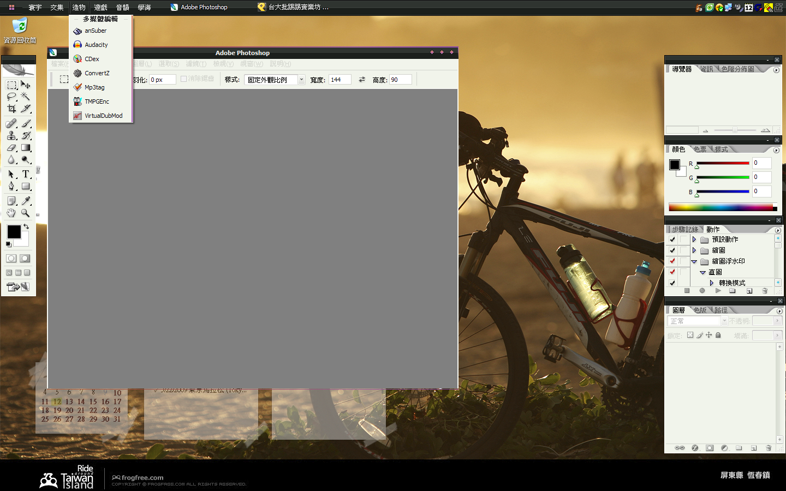Screen dimensions: 786x491
Task: Select the Pen tool
Action: click(11, 186)
